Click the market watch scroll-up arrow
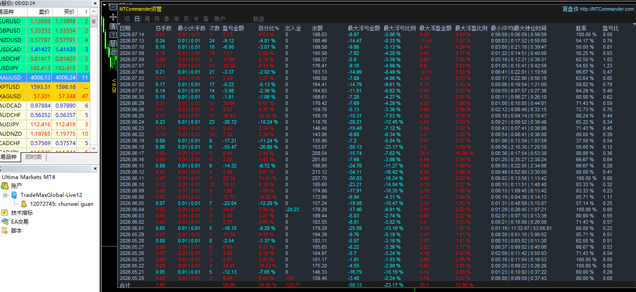Viewport: 636px width, 292px height. pos(94,12)
